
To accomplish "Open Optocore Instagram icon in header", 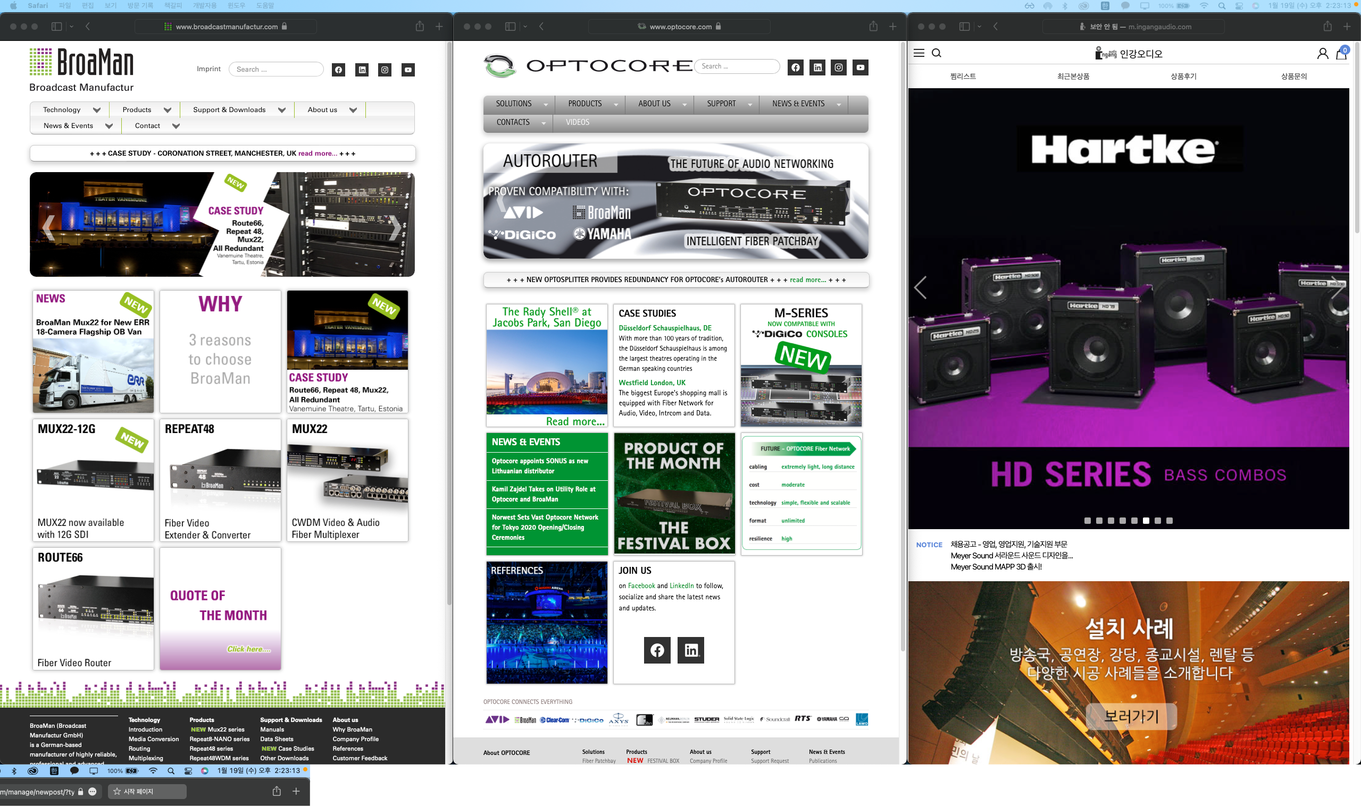I will click(x=838, y=67).
